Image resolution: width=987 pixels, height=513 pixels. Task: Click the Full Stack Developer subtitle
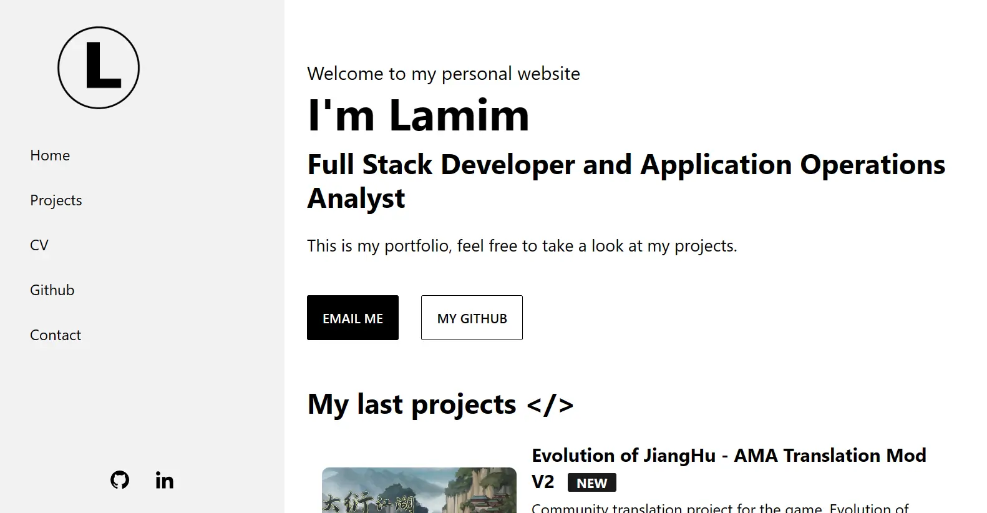coord(626,180)
